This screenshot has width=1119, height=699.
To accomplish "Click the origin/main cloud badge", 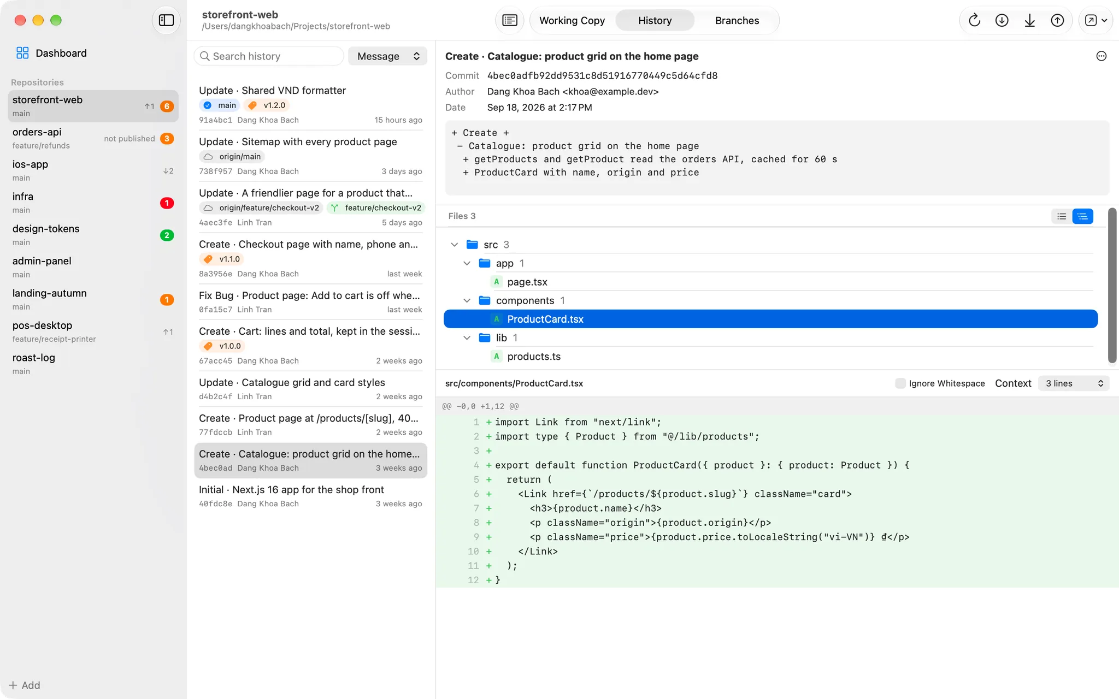I will point(232,157).
